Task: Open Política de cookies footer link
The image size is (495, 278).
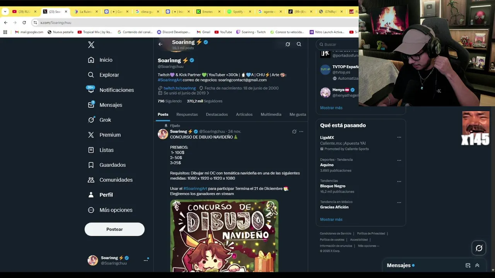Action: 332,240
